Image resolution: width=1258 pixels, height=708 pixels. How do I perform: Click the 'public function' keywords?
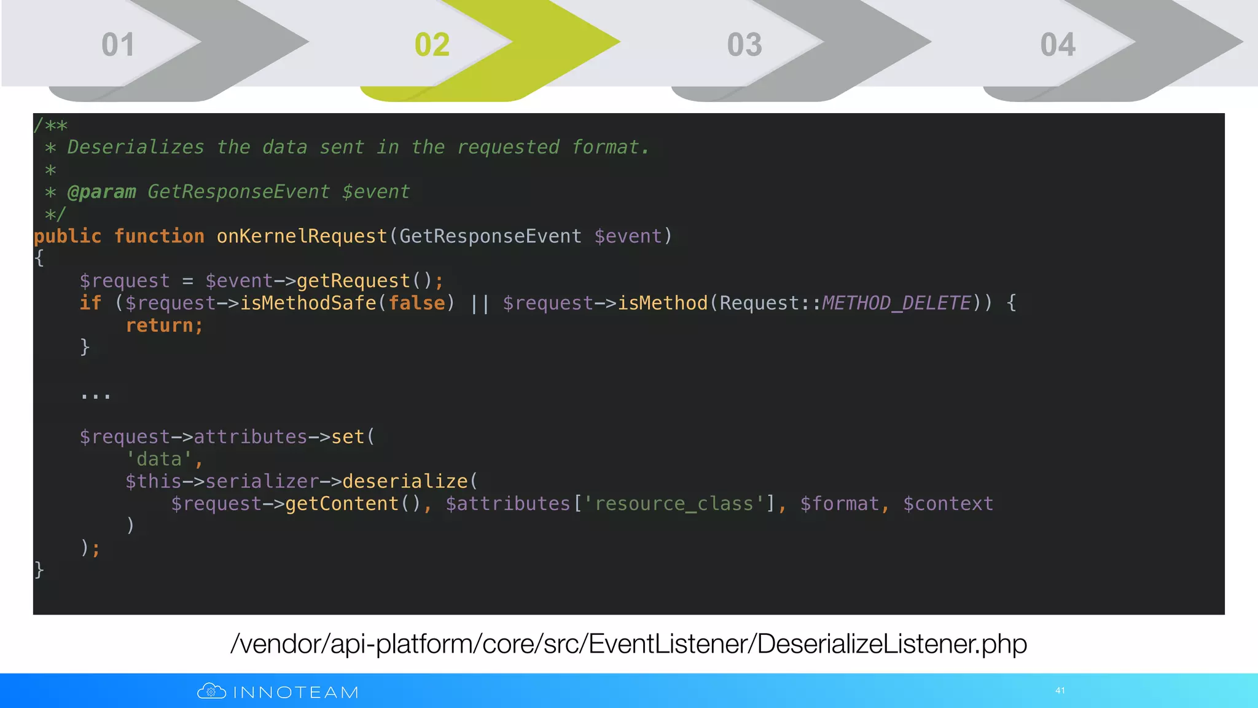(x=119, y=236)
